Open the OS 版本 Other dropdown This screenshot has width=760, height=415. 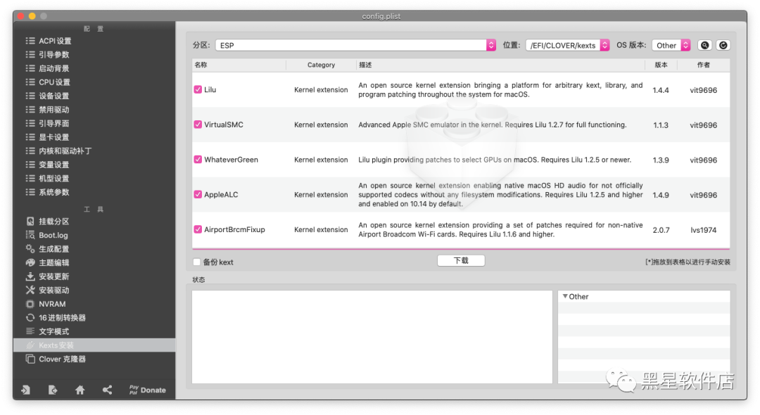coord(671,45)
